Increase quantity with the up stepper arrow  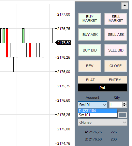pos(125,103)
